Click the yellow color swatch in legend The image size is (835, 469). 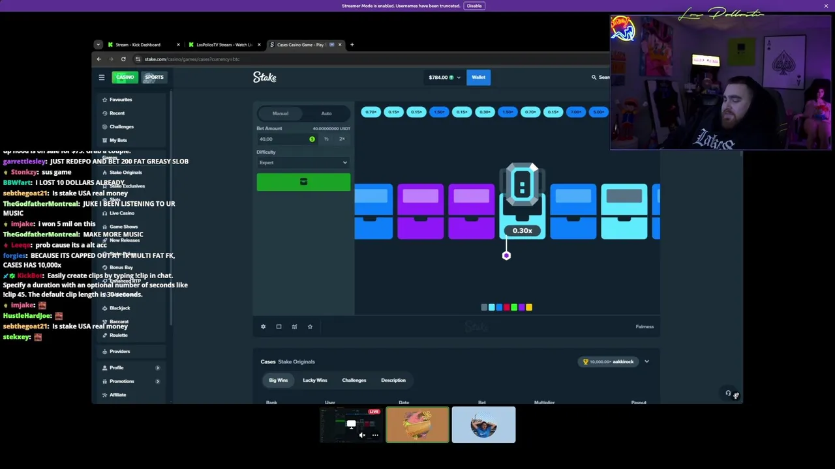point(529,307)
